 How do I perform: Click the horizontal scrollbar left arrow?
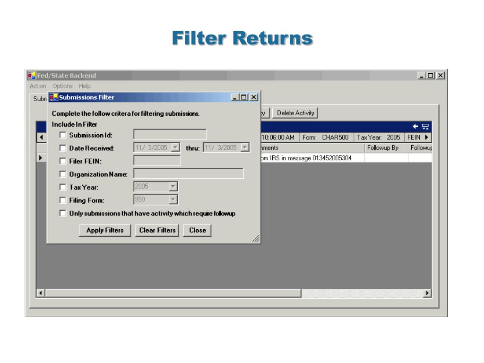(x=41, y=293)
